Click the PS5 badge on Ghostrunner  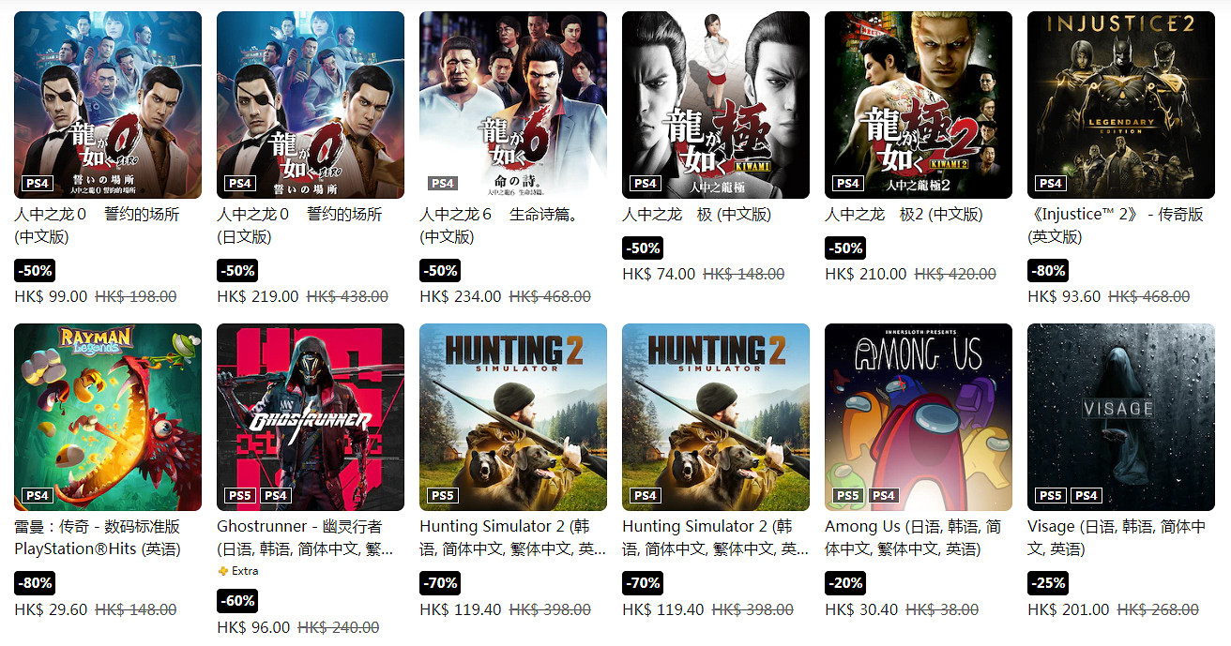point(240,495)
